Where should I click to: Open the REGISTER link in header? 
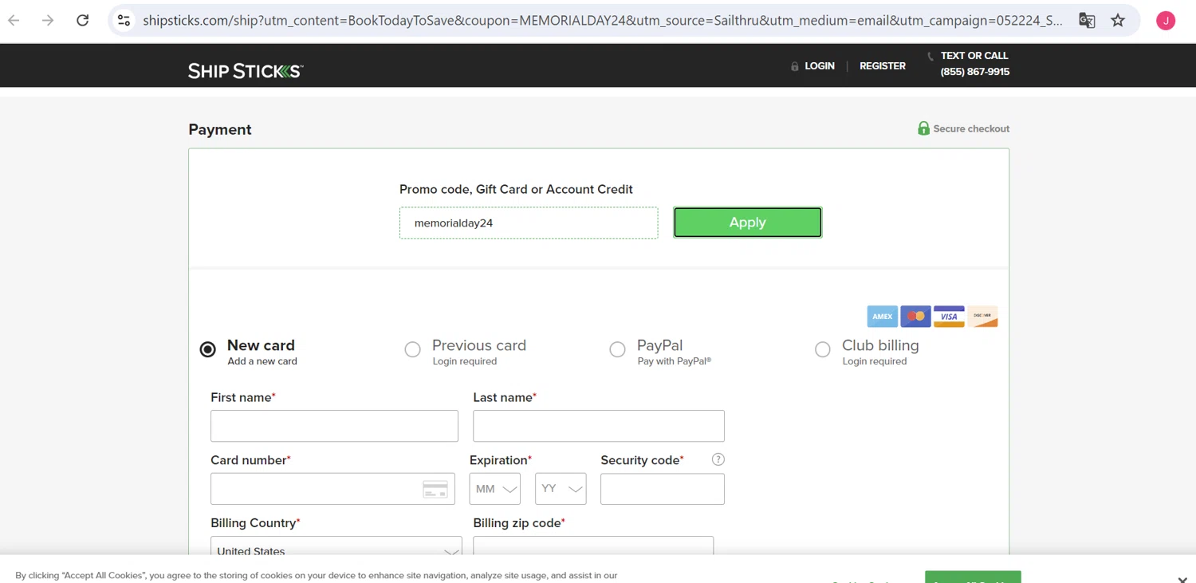pyautogui.click(x=882, y=66)
